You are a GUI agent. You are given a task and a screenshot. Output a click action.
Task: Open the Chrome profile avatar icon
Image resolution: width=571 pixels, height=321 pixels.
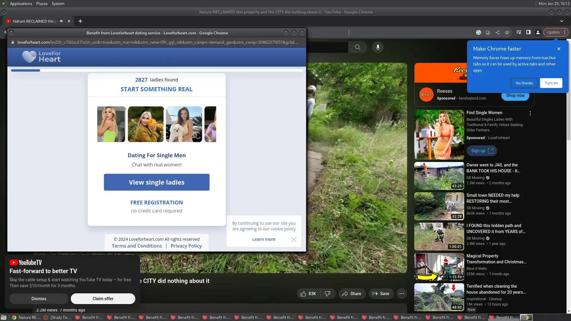[538, 32]
